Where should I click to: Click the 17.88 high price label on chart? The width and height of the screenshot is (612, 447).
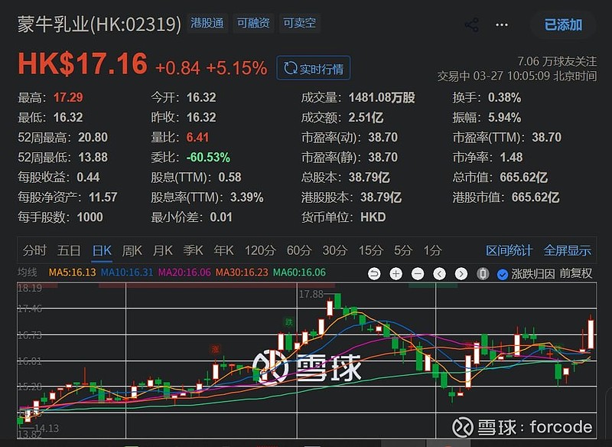[311, 294]
